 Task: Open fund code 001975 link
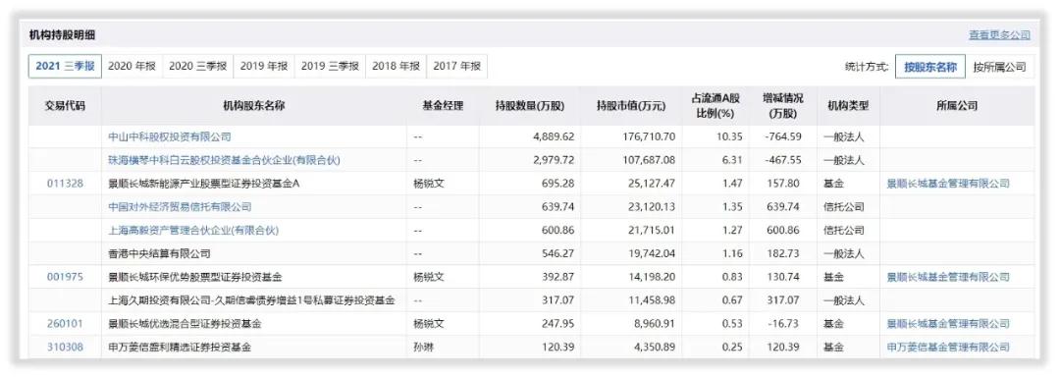(65, 277)
